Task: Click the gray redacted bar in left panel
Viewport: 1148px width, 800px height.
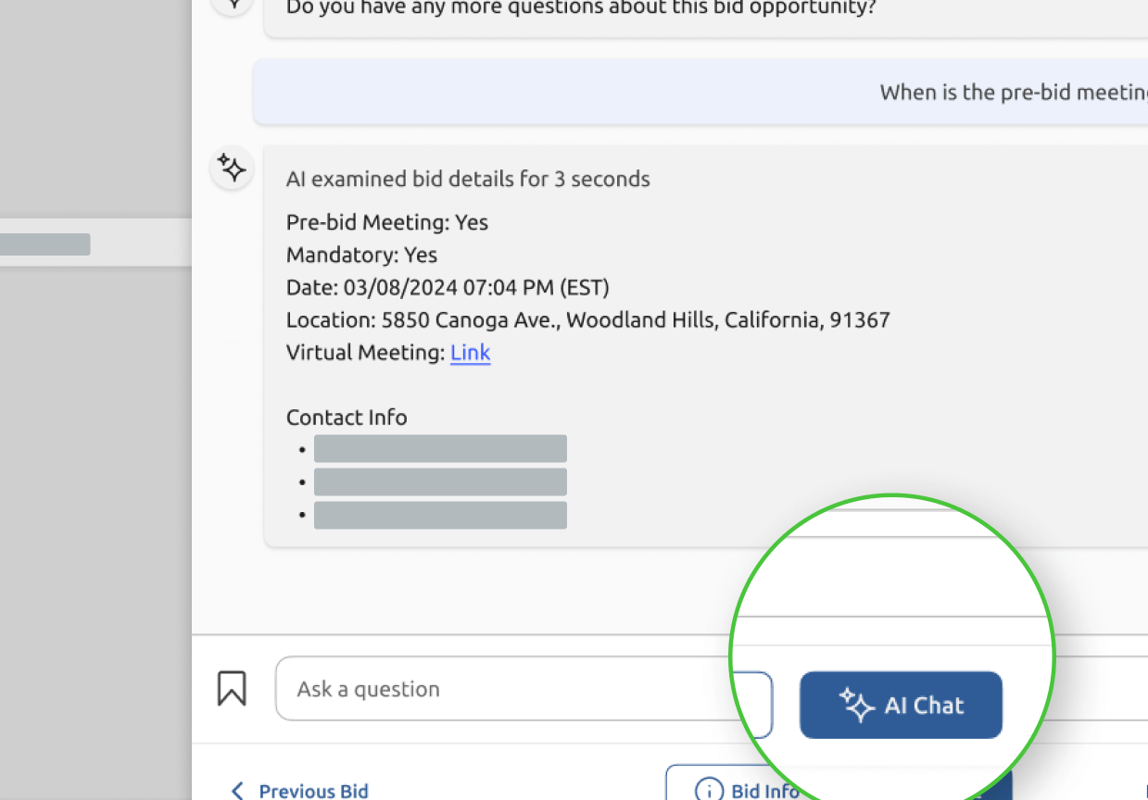Action: pyautogui.click(x=44, y=244)
